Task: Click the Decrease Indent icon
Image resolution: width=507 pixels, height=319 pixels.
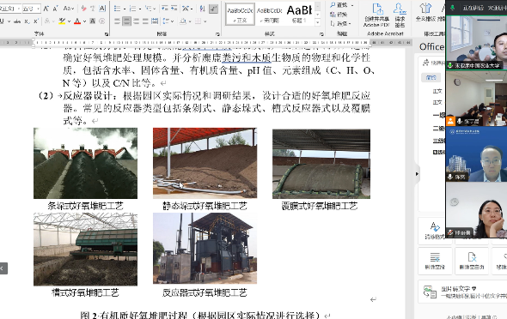Action: pos(165,9)
